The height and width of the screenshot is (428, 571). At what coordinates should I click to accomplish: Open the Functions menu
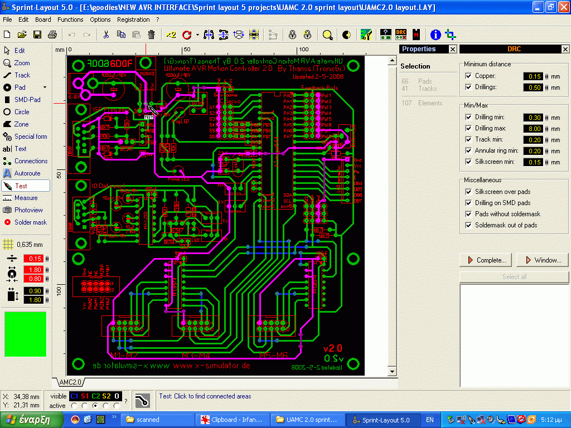(x=70, y=20)
